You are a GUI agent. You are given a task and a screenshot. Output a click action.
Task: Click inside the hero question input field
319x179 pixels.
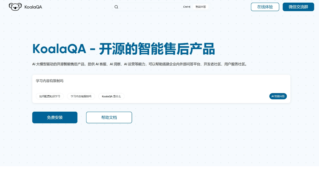(x=106, y=81)
